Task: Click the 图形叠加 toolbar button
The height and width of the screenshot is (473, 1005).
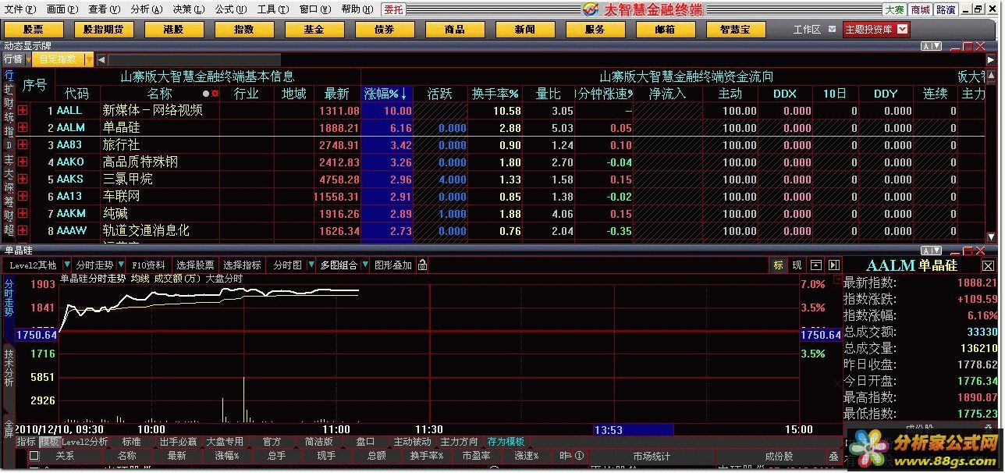Action: (x=392, y=265)
